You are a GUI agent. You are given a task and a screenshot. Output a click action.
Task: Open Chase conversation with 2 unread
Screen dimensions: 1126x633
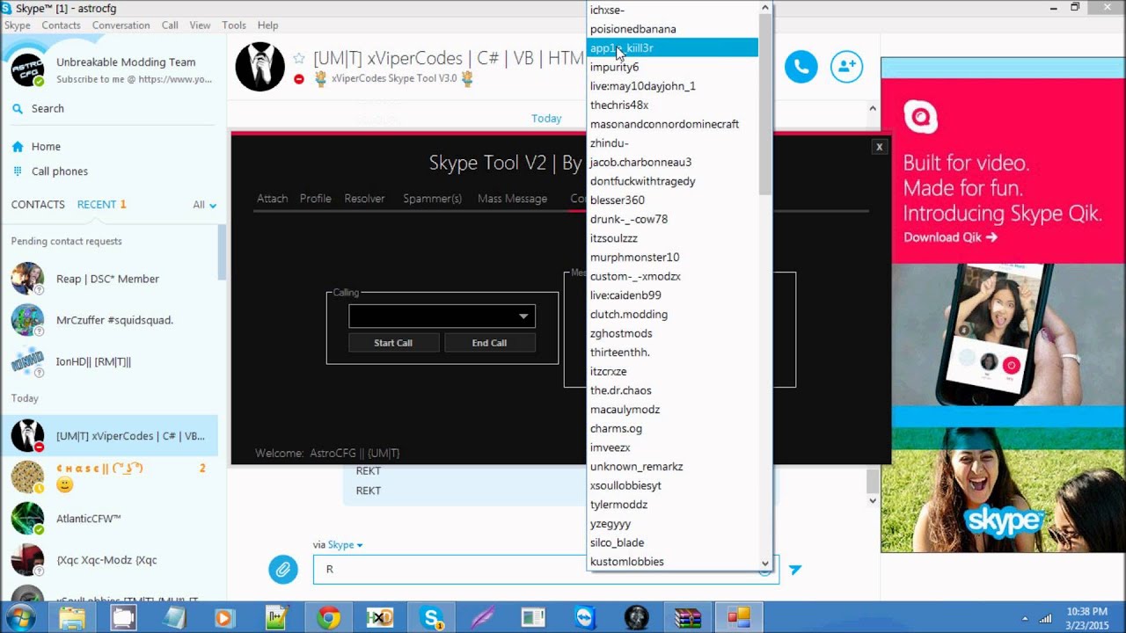click(109, 477)
